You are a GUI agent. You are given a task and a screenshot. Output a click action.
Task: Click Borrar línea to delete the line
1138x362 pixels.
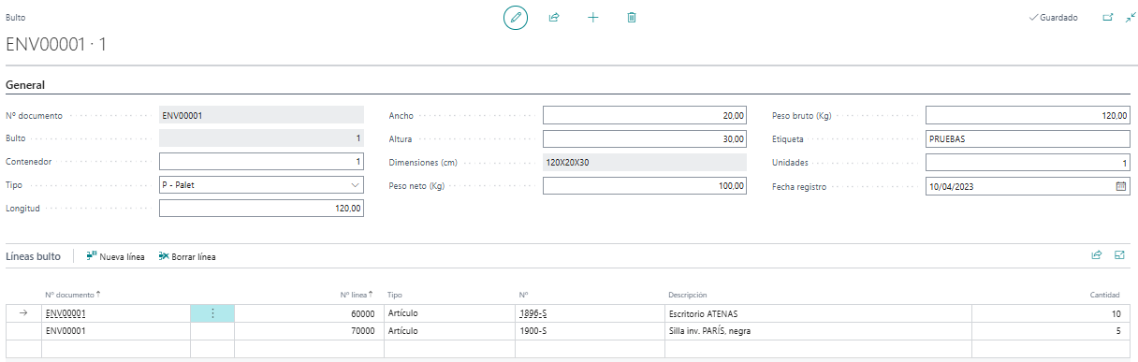pyautogui.click(x=187, y=256)
